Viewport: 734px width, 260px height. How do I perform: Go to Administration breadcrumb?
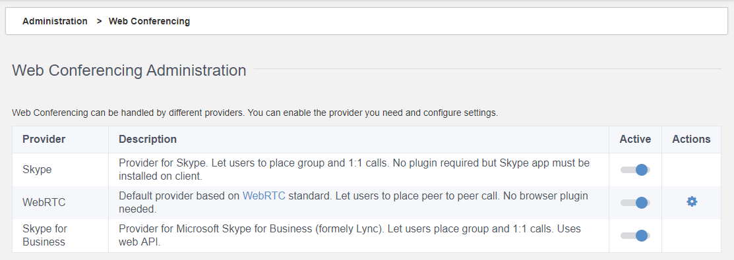pos(55,21)
